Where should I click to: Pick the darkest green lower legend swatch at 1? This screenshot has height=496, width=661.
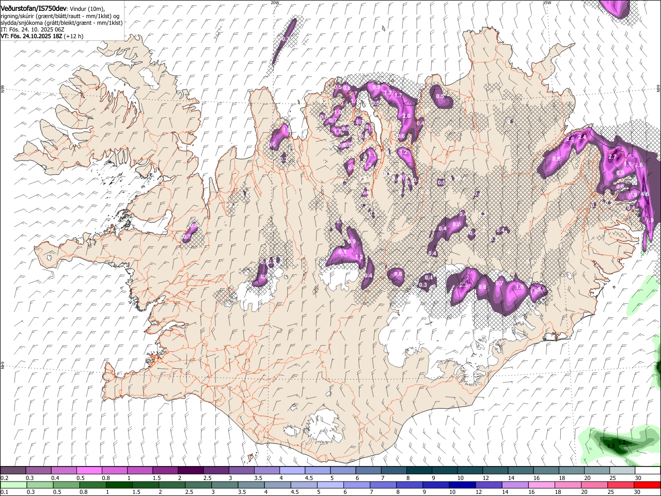[119, 485]
